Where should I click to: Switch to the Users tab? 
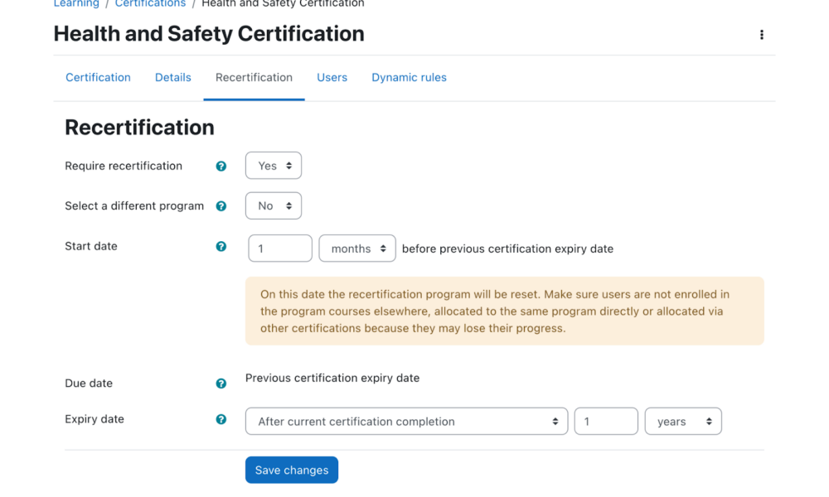coord(332,77)
